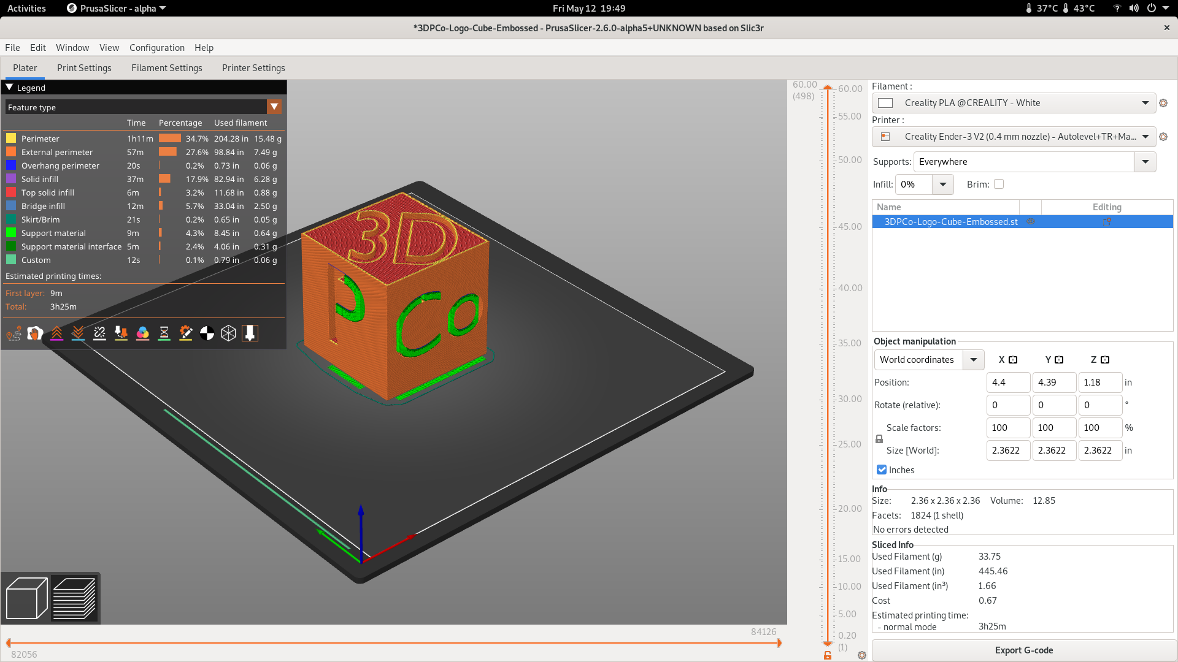Open the Infill percentage dropdown
Image resolution: width=1178 pixels, height=662 pixels.
click(x=943, y=185)
